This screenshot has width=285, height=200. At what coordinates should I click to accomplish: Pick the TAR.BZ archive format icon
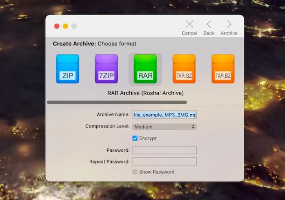coord(223,69)
